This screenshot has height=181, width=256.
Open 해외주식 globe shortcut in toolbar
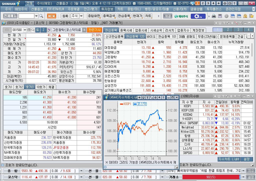tap(181, 16)
